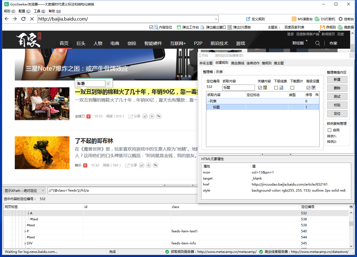Open the 工具 menu
The image size is (357, 257).
39,11
